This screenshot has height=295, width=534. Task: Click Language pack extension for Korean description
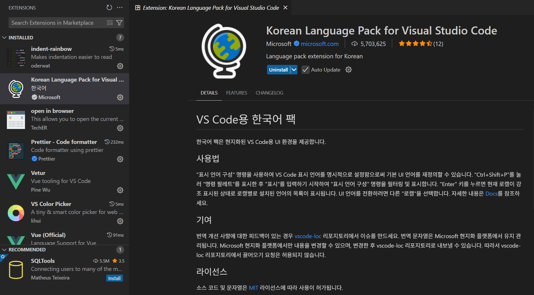click(314, 56)
